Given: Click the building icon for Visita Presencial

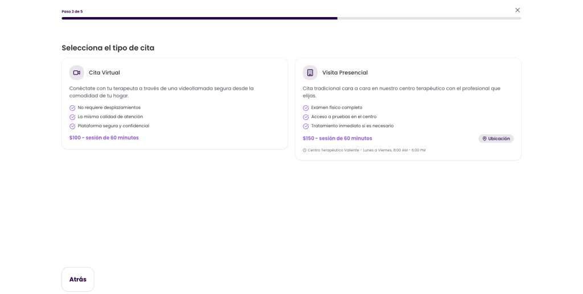Looking at the screenshot, I should (x=310, y=73).
